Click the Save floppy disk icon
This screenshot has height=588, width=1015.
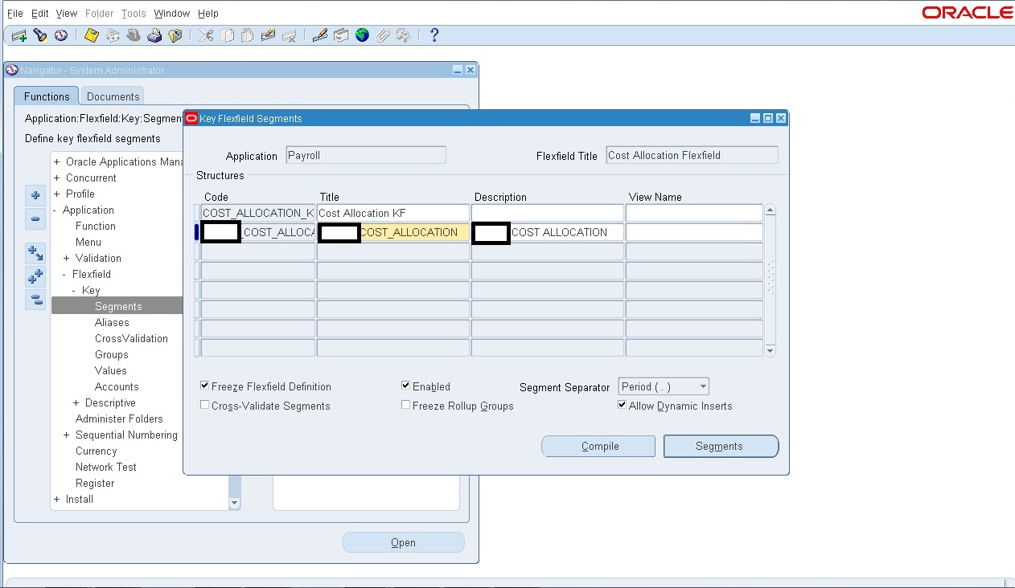[x=91, y=35]
